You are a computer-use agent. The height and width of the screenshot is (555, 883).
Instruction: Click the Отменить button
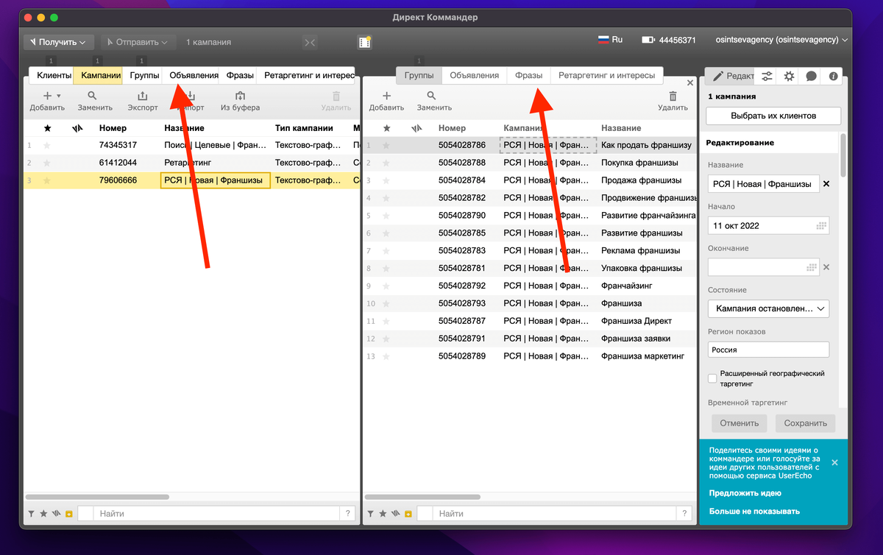coord(739,423)
